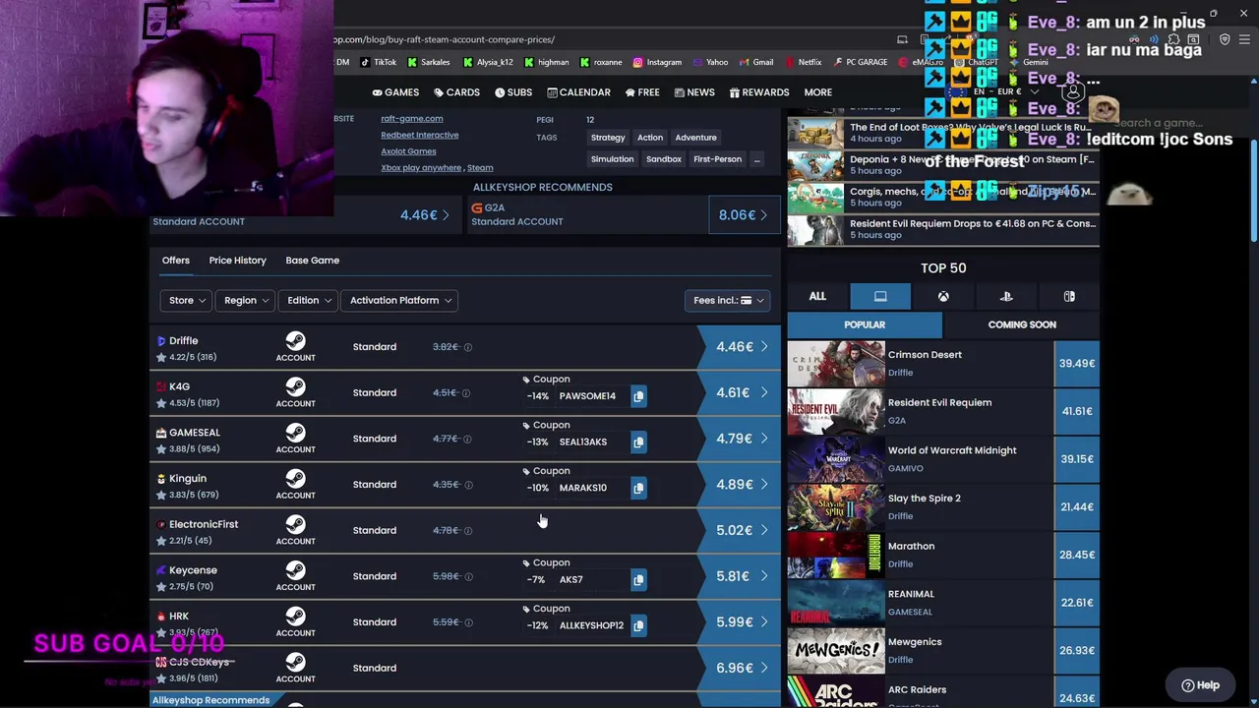Go to Driffle offer at 4.46€

point(739,347)
